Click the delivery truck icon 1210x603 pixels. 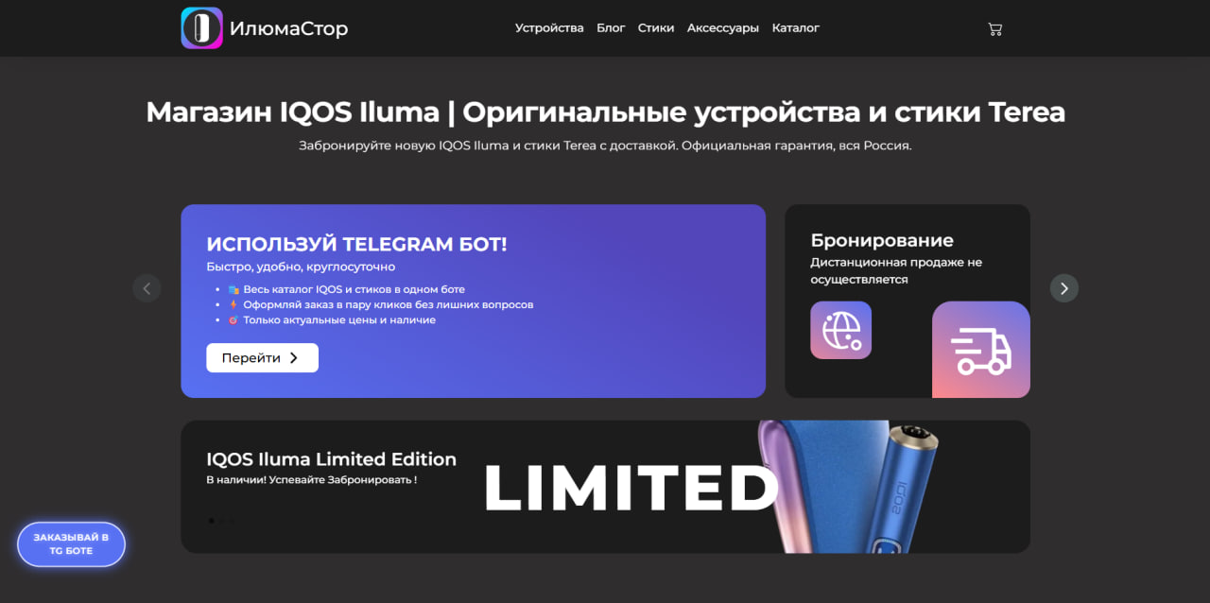[981, 350]
